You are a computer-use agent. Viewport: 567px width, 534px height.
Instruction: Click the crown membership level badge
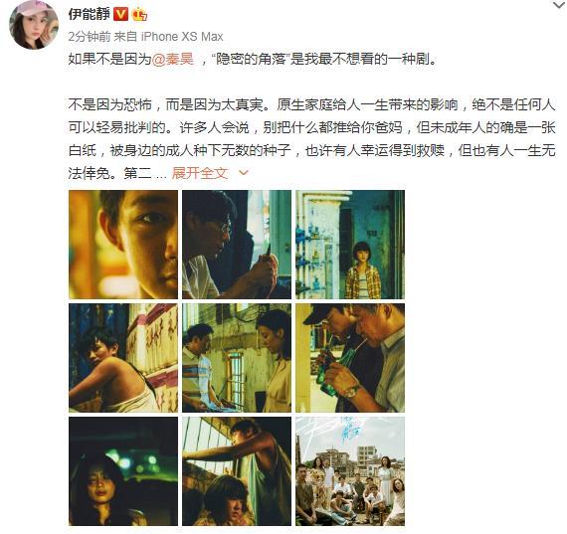139,15
